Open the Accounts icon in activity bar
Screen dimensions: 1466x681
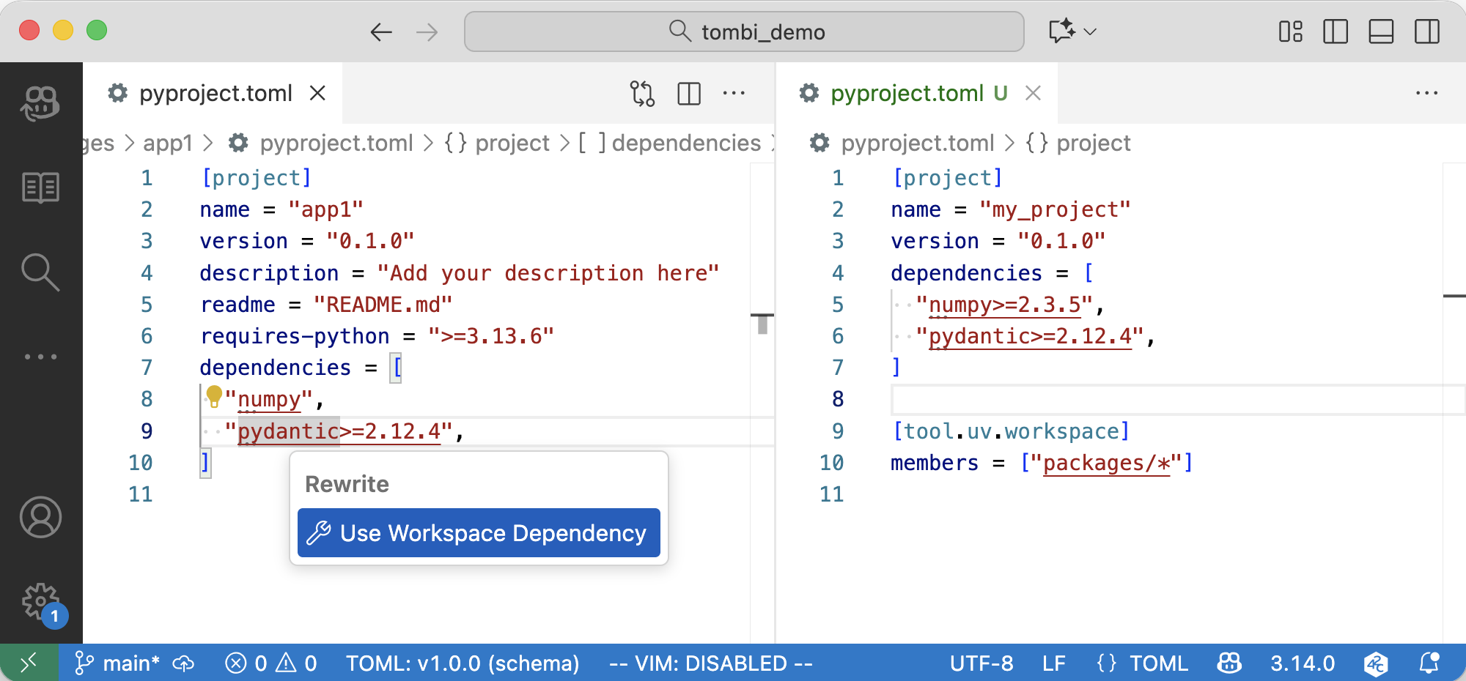40,518
